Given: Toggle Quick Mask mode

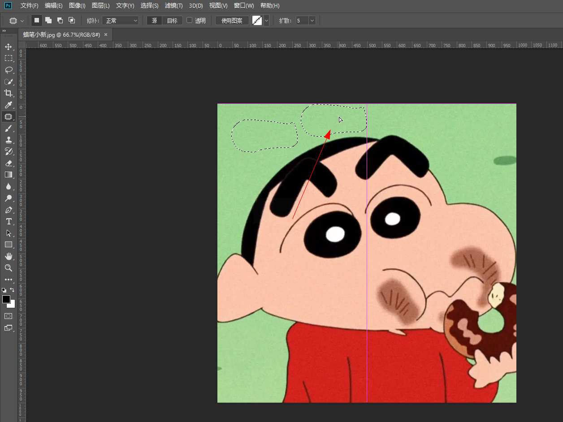Looking at the screenshot, I should 9,316.
